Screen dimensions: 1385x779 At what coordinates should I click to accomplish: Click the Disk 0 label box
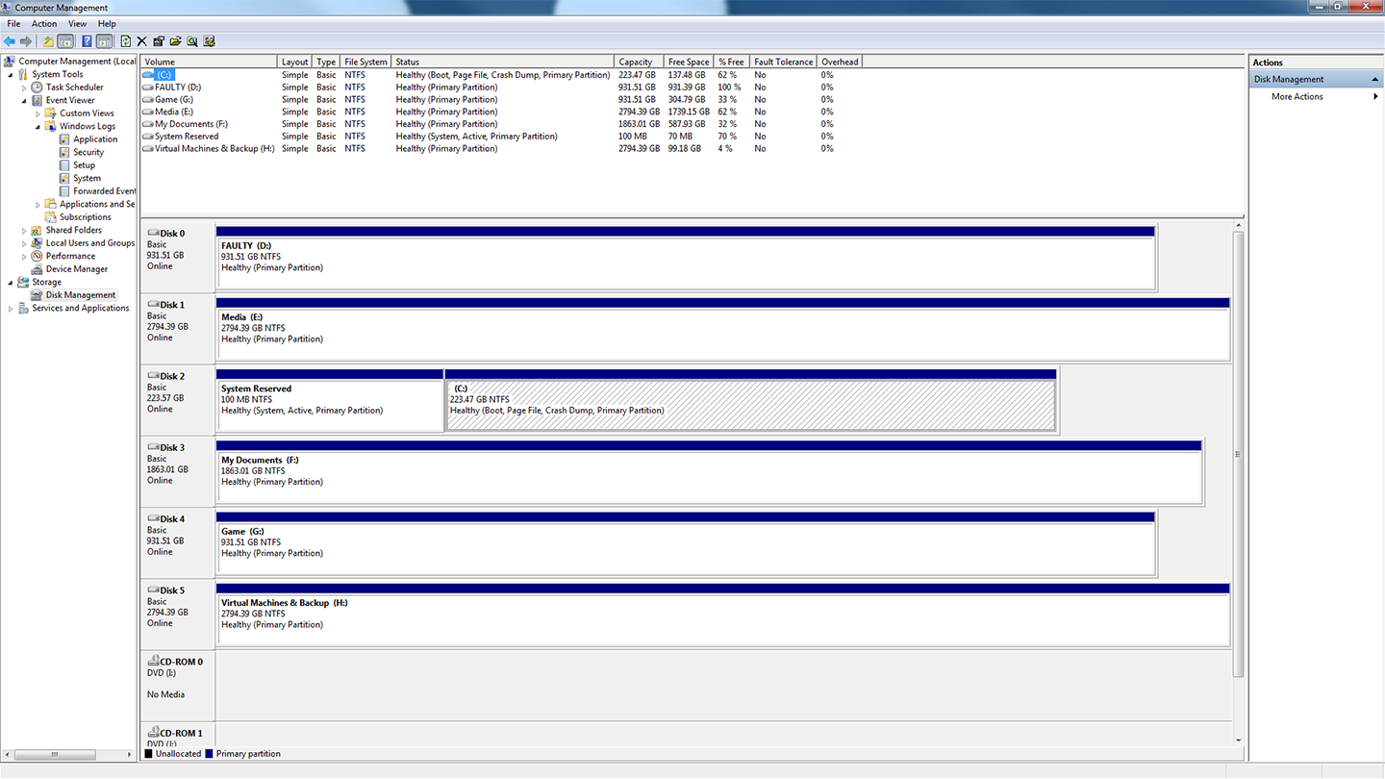pos(178,257)
